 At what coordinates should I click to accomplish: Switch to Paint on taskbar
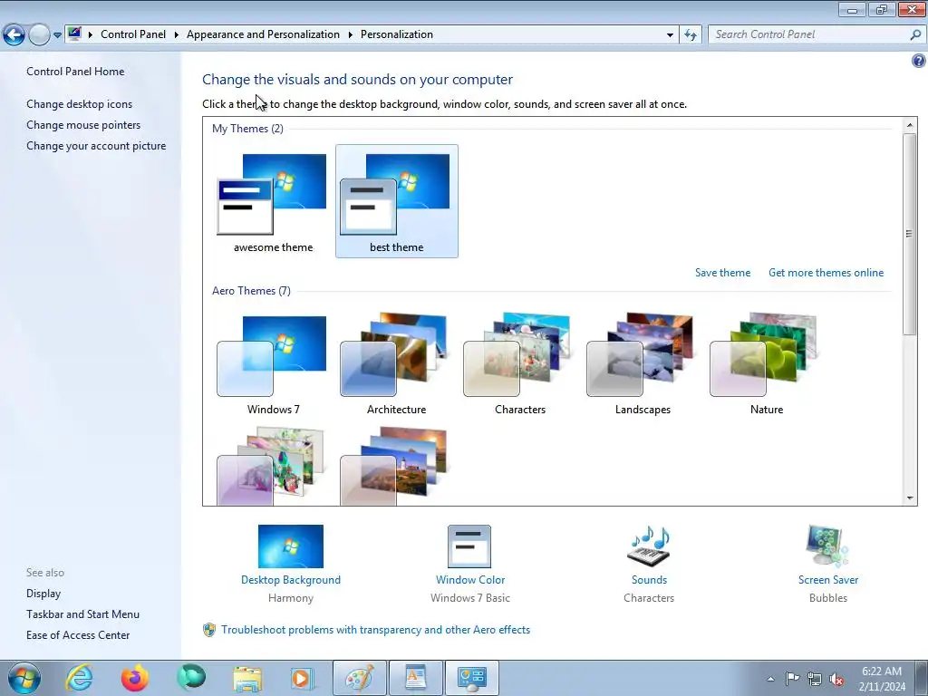click(x=359, y=678)
